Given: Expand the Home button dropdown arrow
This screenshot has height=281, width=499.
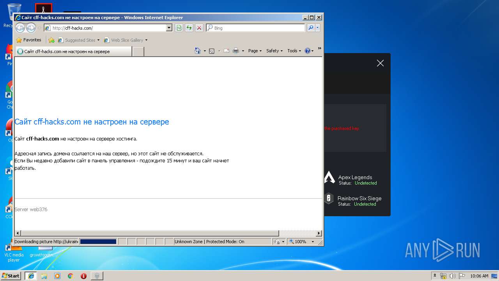Looking at the screenshot, I should pos(205,51).
